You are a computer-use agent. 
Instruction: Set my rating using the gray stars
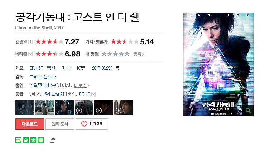[x=115, y=54]
